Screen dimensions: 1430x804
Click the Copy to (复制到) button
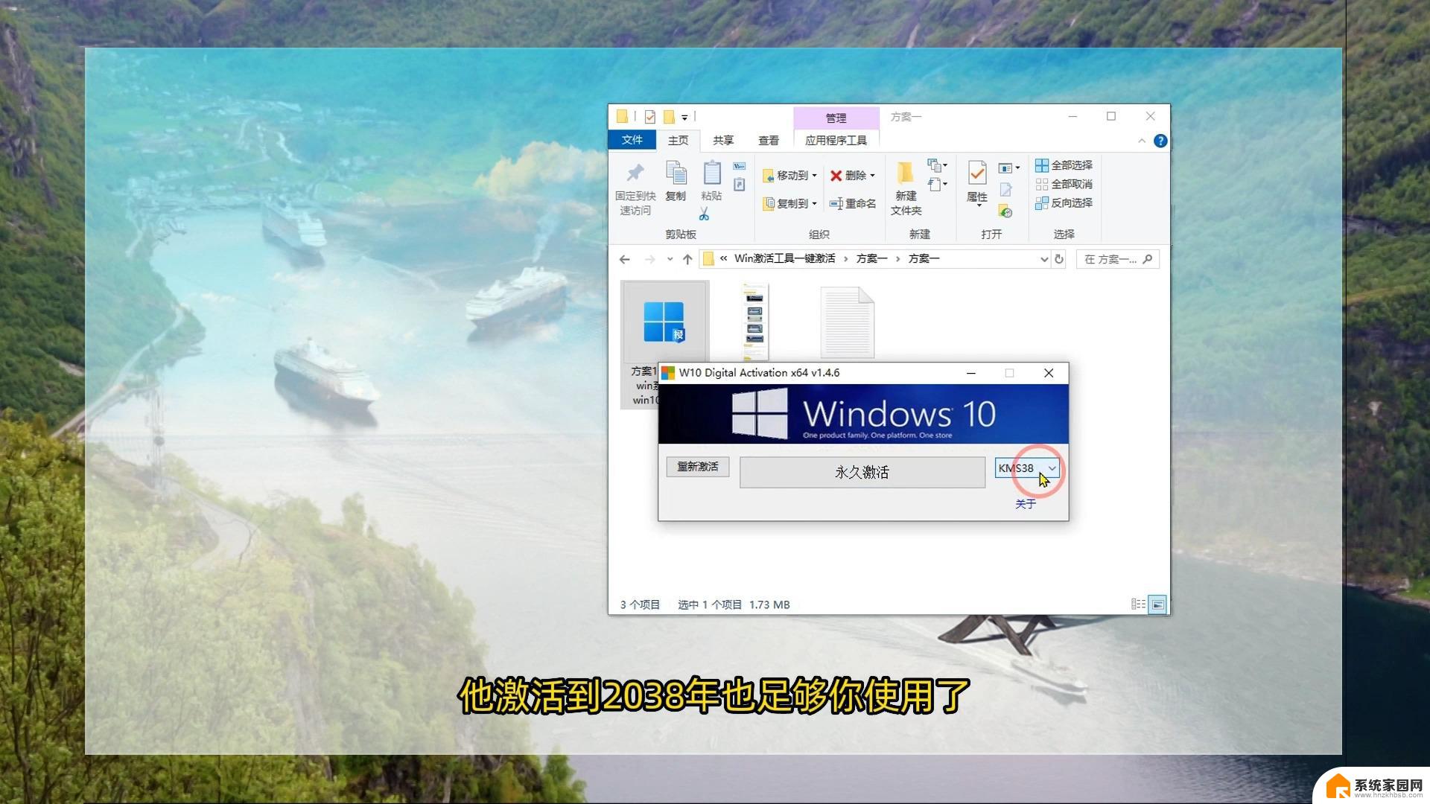789,203
